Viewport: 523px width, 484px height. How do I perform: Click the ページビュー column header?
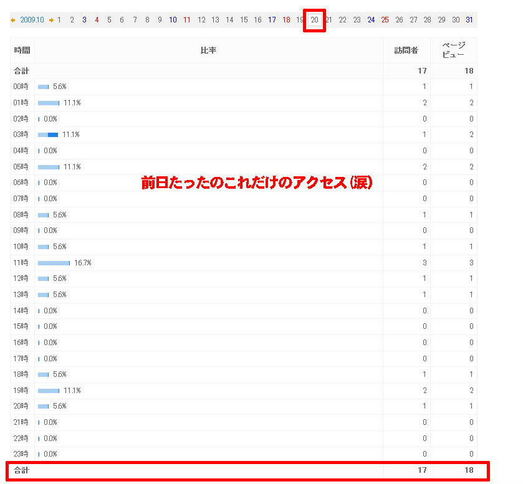click(x=454, y=50)
